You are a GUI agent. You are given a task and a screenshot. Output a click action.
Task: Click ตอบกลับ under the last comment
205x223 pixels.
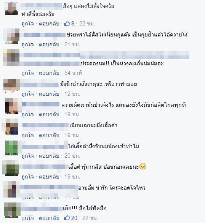49,218
